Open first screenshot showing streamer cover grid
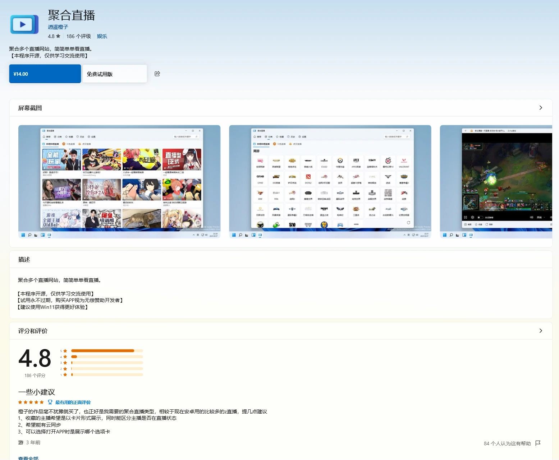The width and height of the screenshot is (559, 460). point(119,181)
